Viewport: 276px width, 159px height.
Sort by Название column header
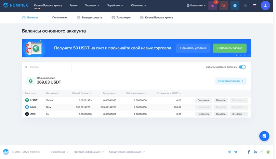point(53,93)
